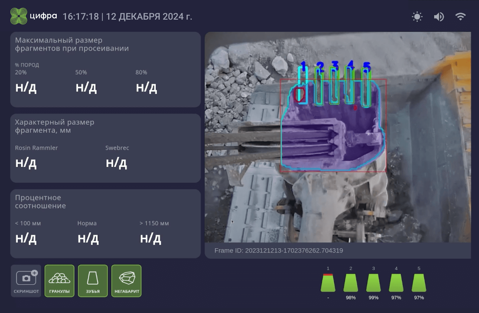
Task: Click the excavator bucket camera image
Action: (x=338, y=137)
